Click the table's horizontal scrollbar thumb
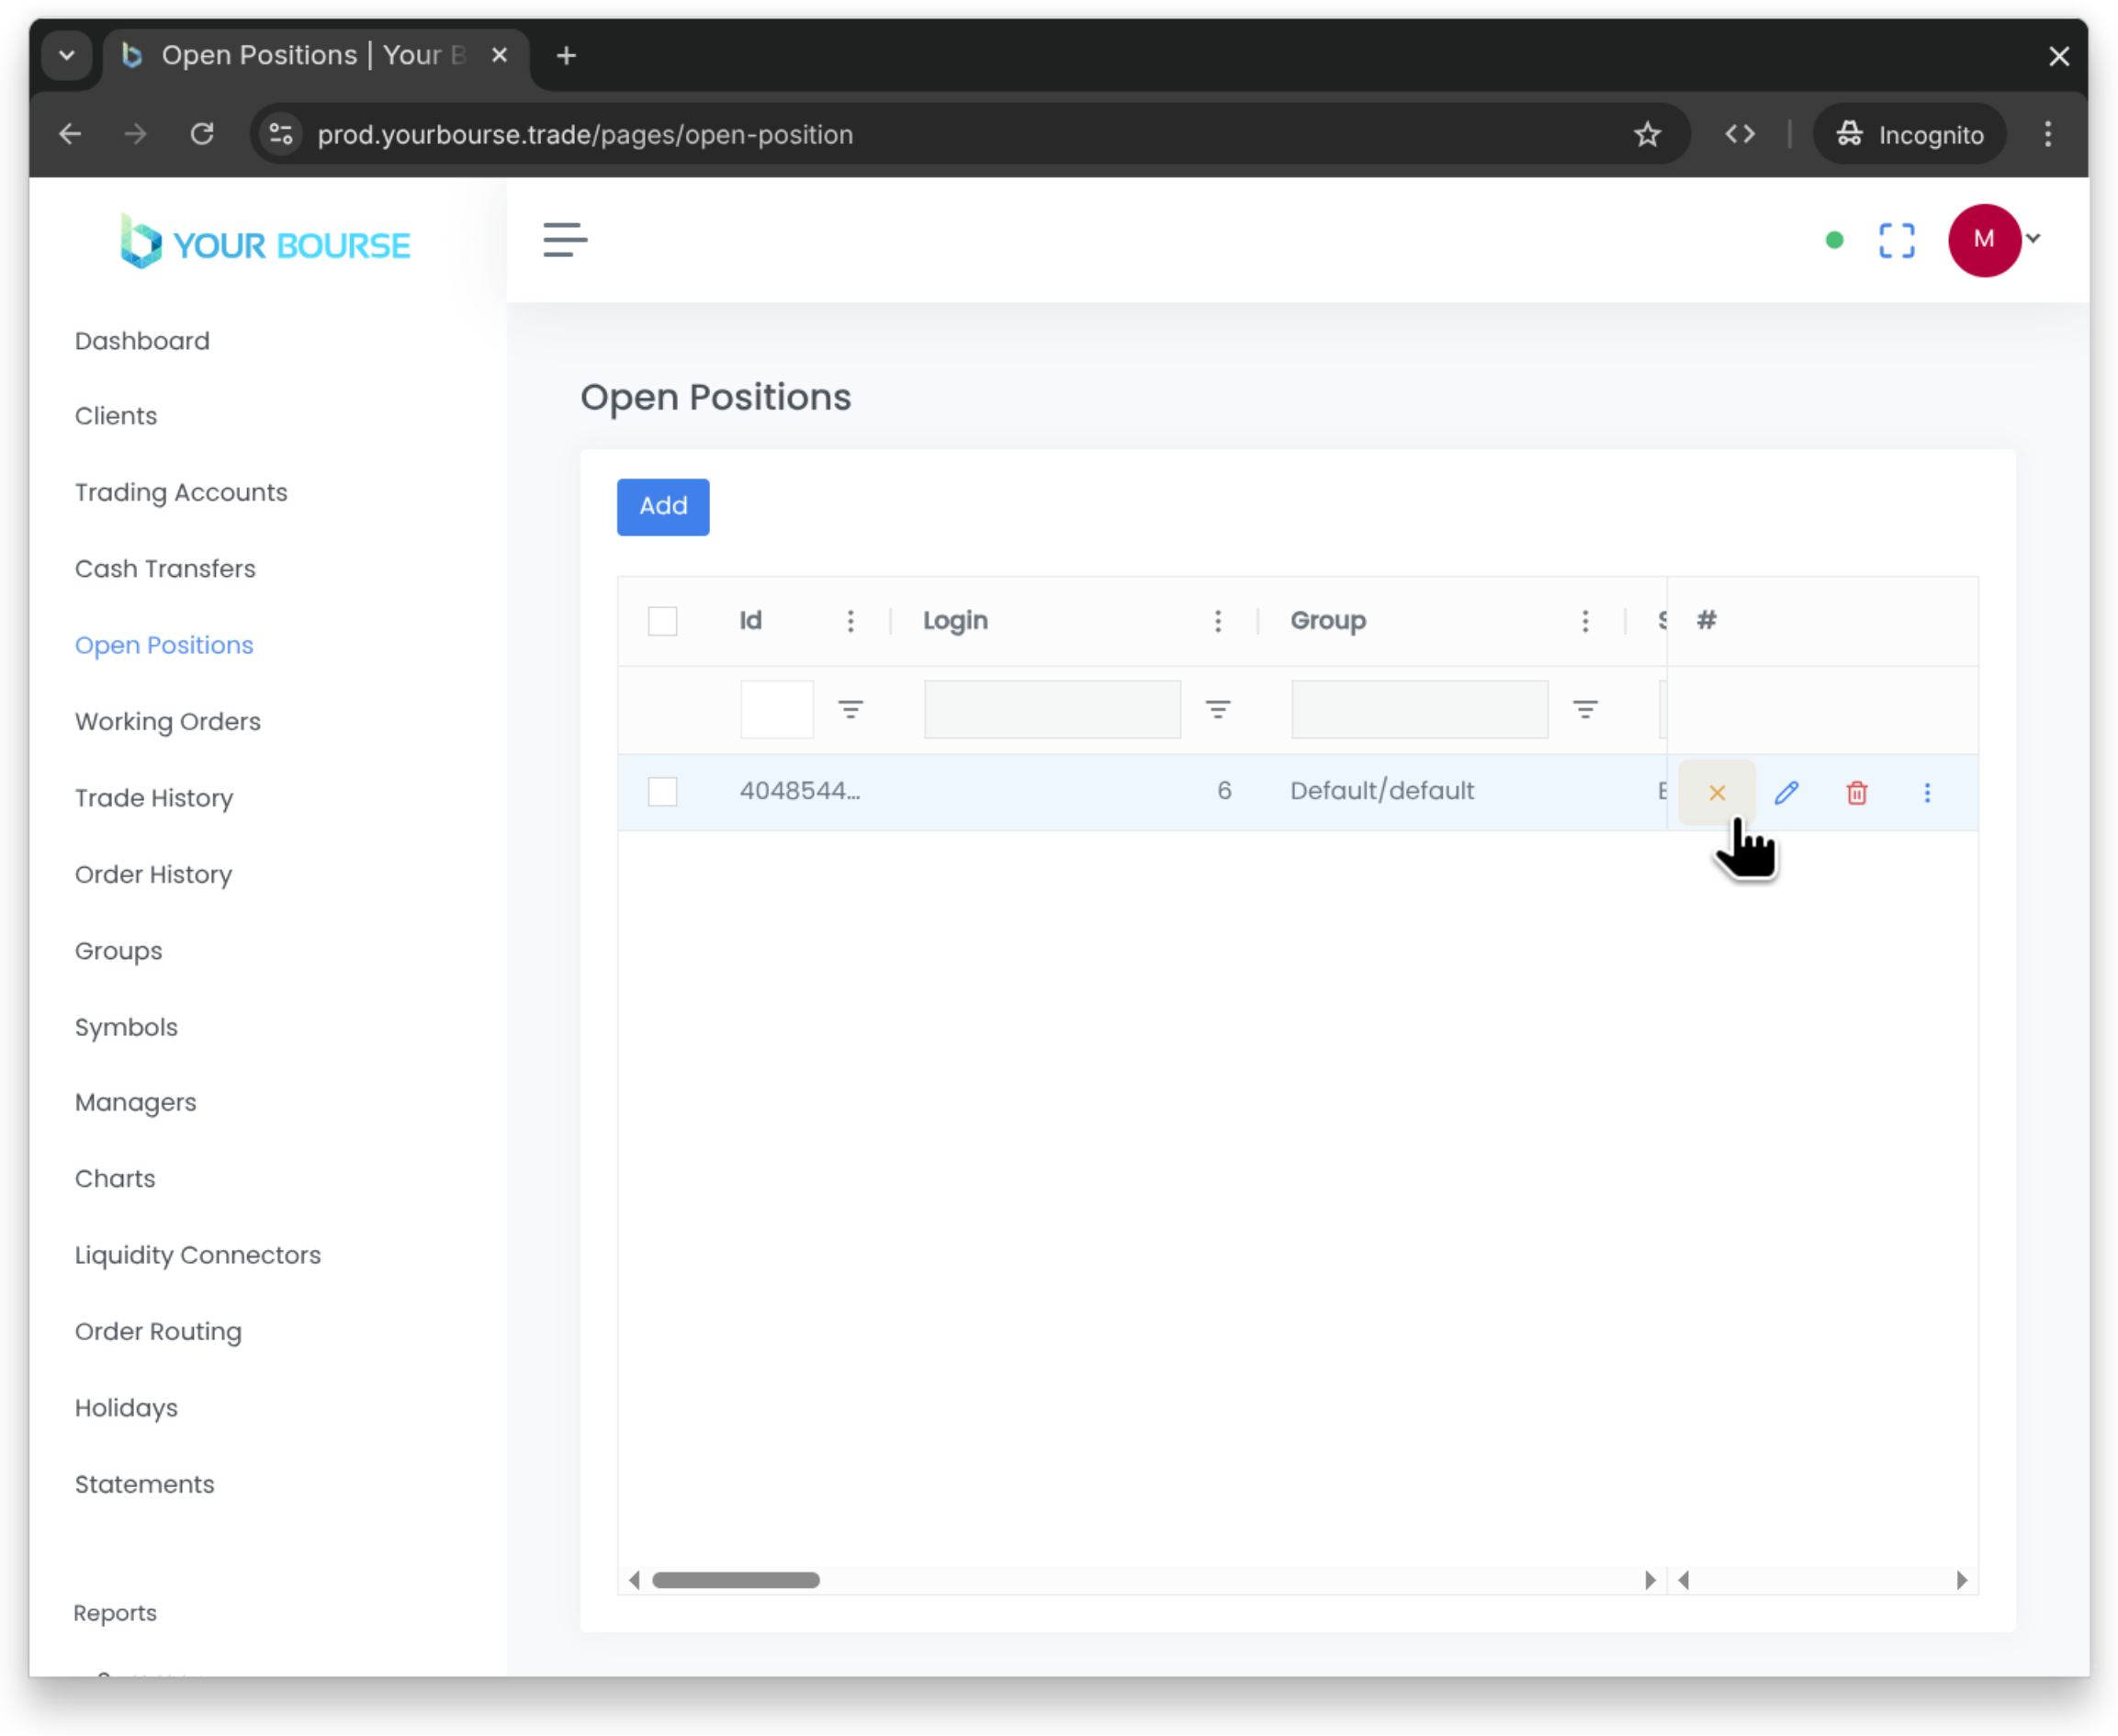The image size is (2118, 1736). tap(735, 1580)
